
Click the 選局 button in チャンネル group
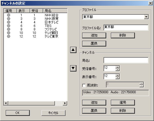click(x=123, y=103)
